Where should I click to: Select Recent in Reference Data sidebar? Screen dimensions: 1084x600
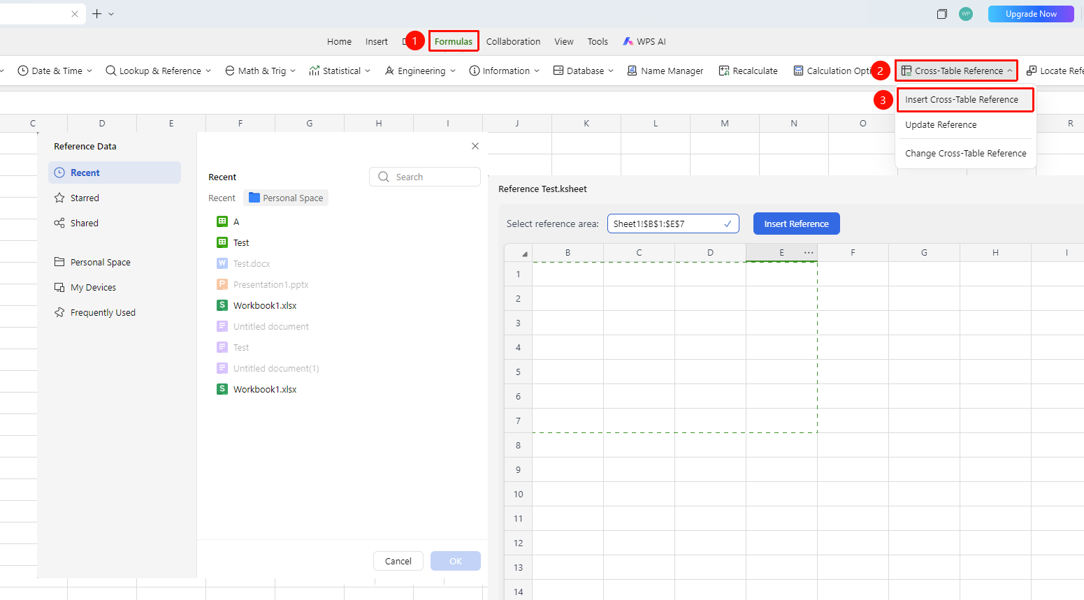115,173
